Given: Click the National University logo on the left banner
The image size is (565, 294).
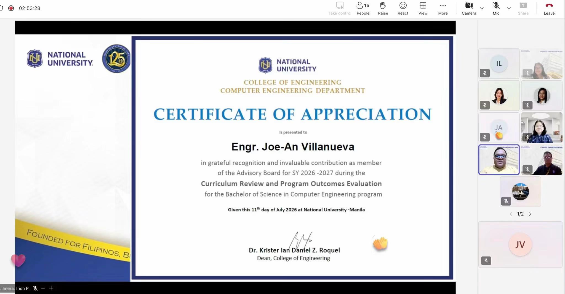Looking at the screenshot, I should [x=60, y=59].
